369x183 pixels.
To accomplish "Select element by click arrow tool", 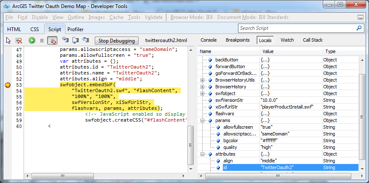I will pos(8,41).
